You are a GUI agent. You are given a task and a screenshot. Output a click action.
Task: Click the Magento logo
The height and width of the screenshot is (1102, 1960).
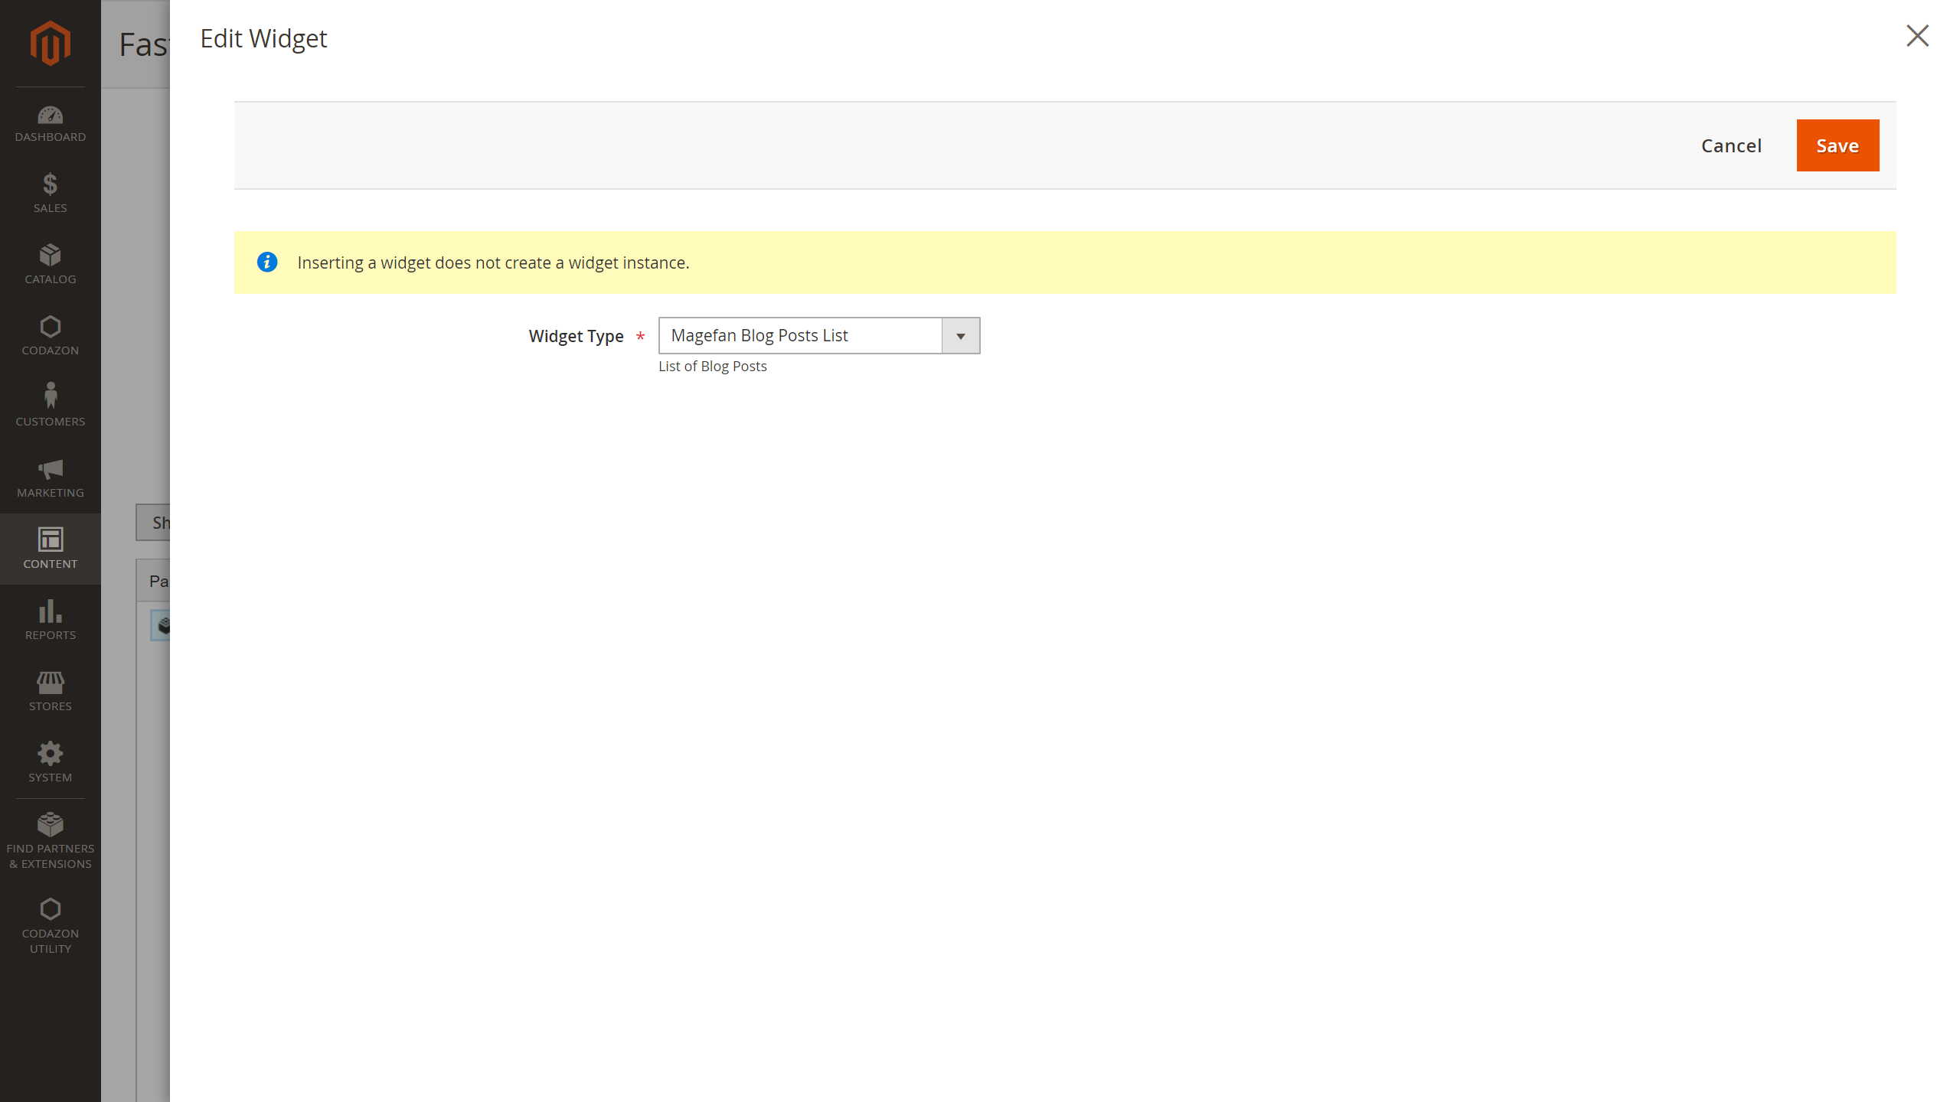(x=50, y=44)
